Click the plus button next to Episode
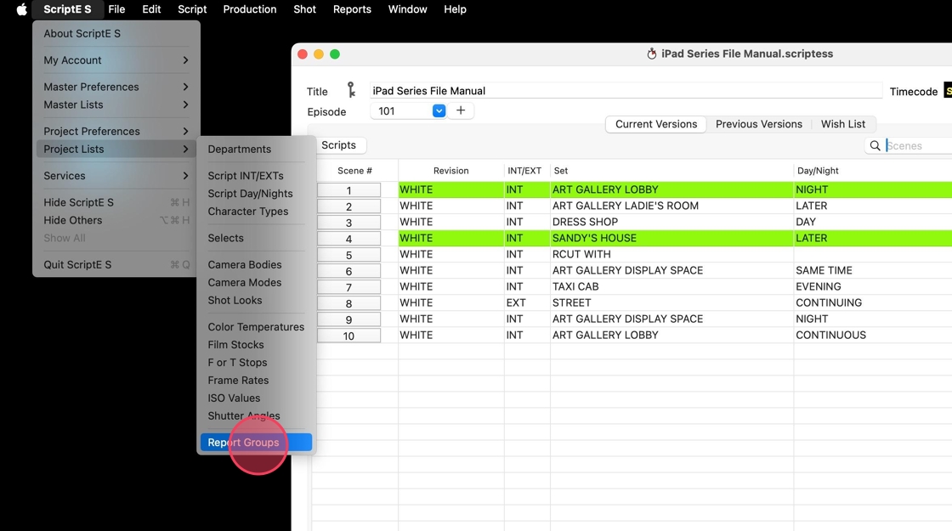 coord(461,110)
